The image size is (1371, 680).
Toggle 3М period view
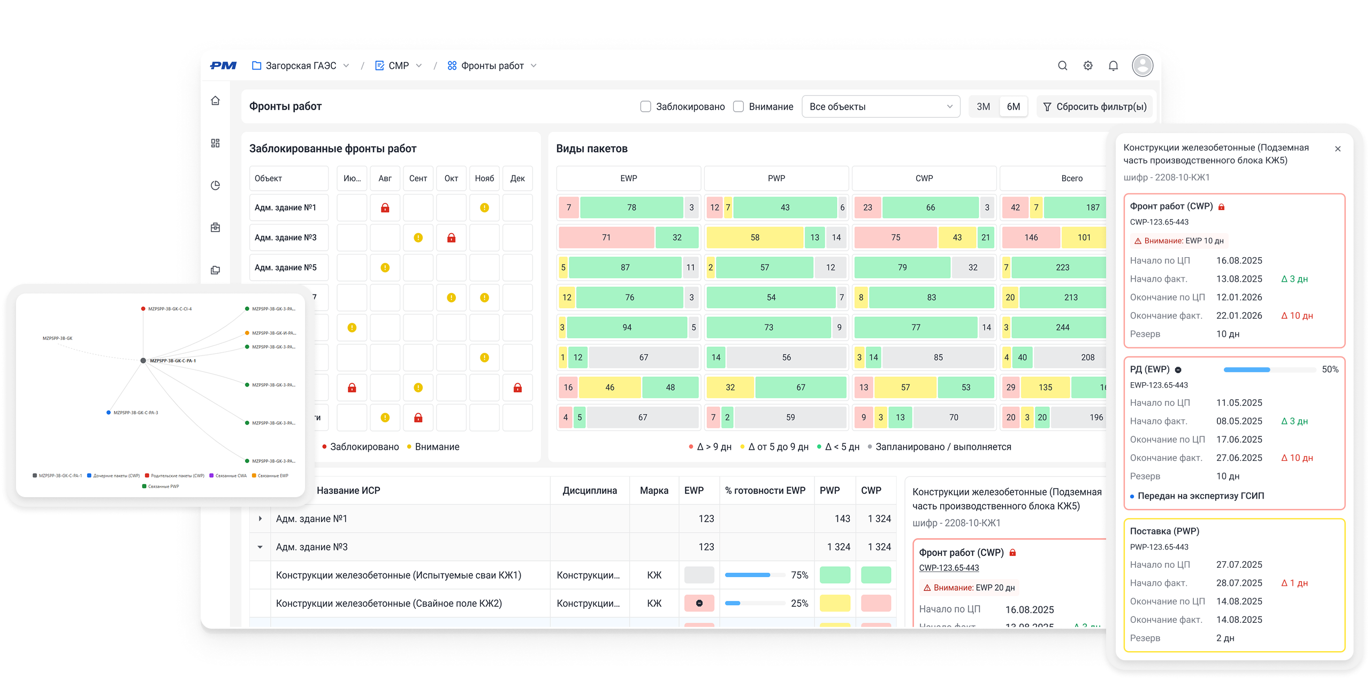point(983,106)
